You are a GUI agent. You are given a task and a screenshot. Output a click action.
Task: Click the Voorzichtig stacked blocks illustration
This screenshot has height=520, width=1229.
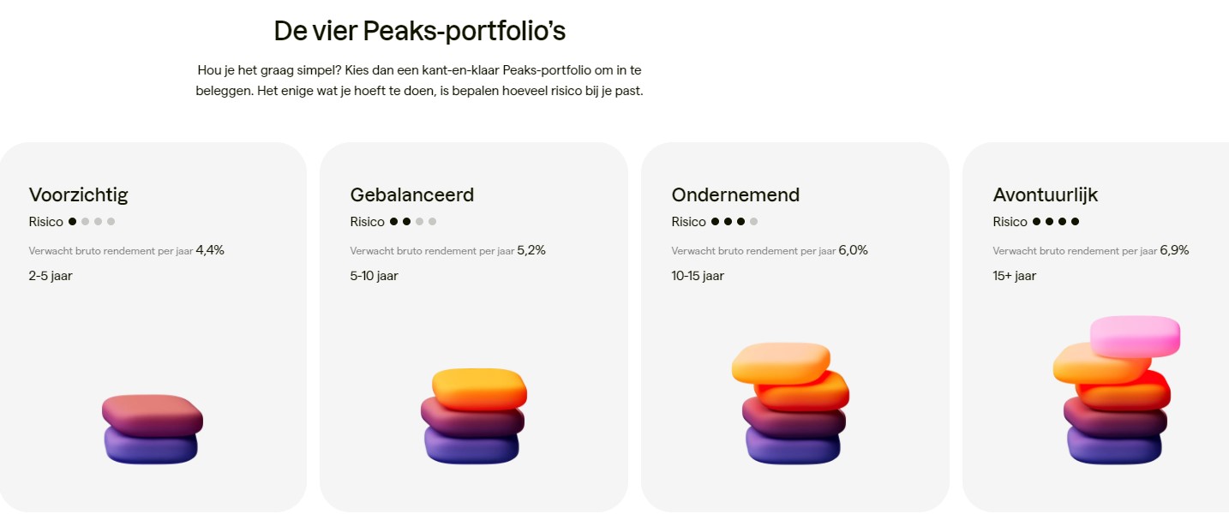click(152, 429)
